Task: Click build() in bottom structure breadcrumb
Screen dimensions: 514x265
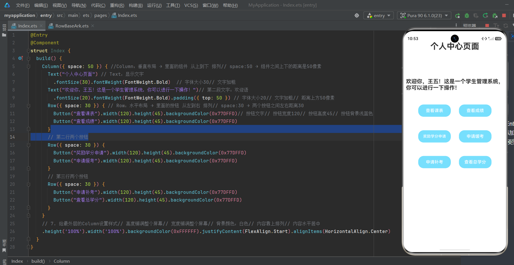Action: pos(38,261)
